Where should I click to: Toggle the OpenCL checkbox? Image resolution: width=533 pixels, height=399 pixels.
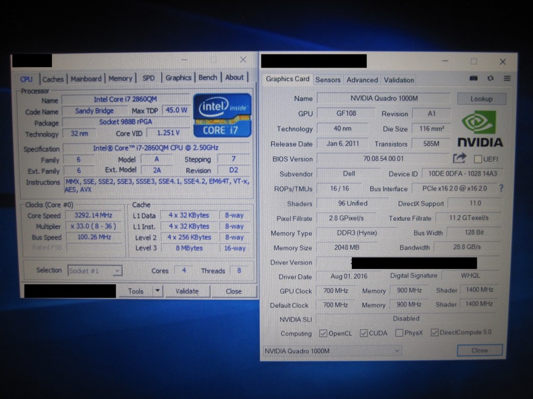(323, 334)
